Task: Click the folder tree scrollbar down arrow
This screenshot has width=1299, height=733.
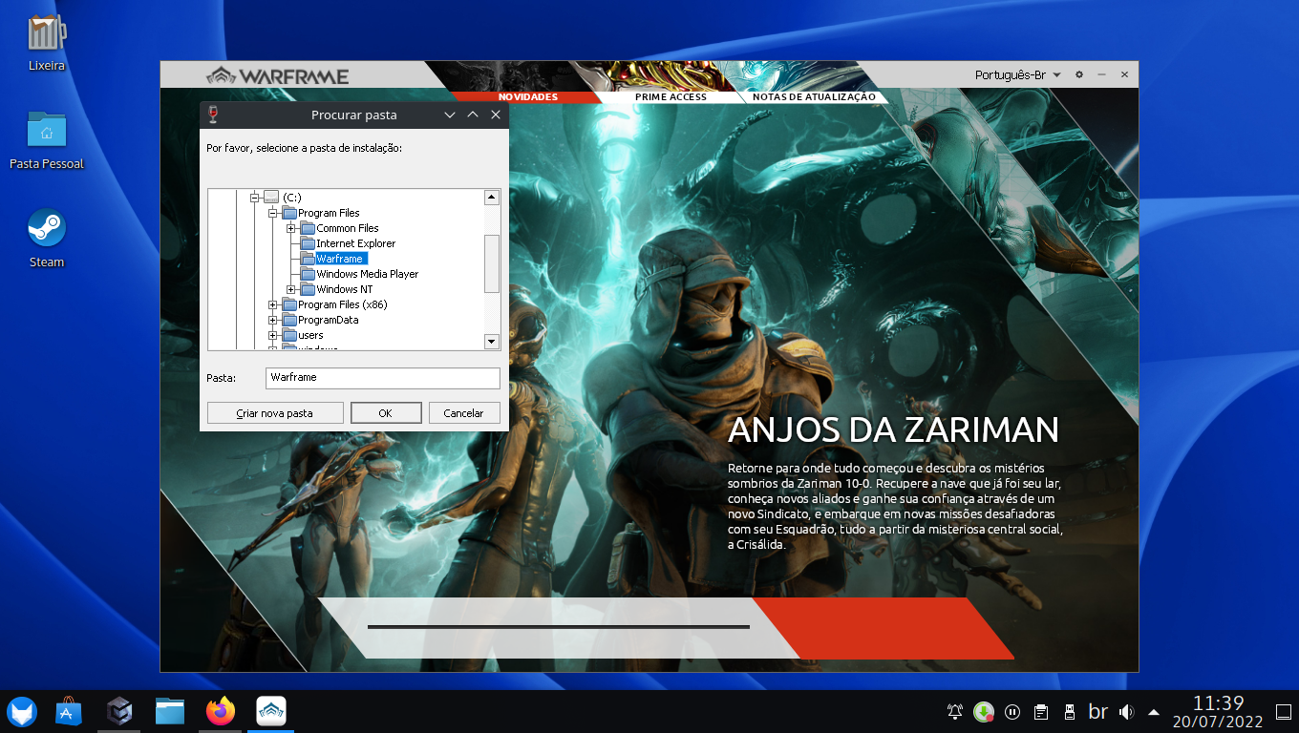Action: point(492,341)
